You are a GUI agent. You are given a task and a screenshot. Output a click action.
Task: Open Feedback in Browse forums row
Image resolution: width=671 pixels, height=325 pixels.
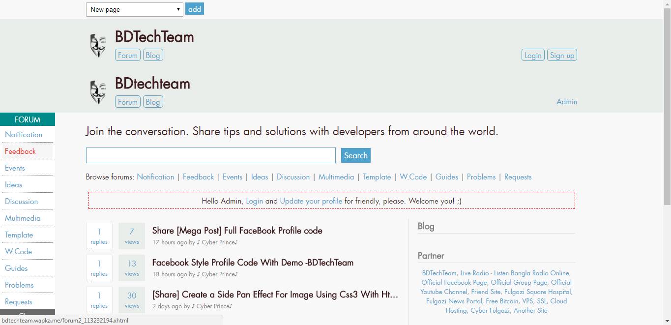pyautogui.click(x=198, y=177)
